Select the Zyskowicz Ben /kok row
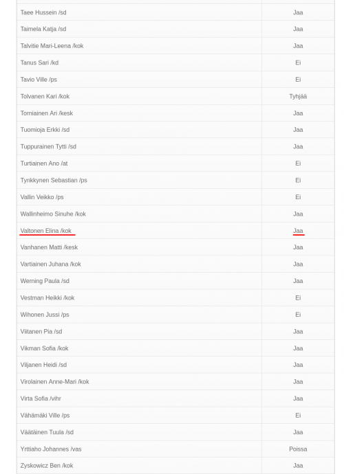The height and width of the screenshot is (474, 344). point(175,466)
